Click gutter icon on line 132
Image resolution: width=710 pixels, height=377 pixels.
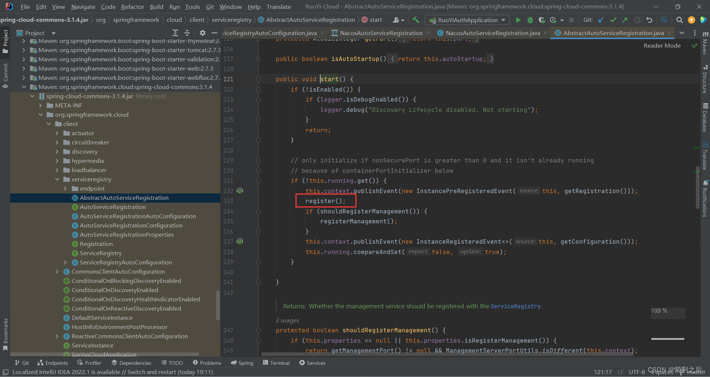240,191
